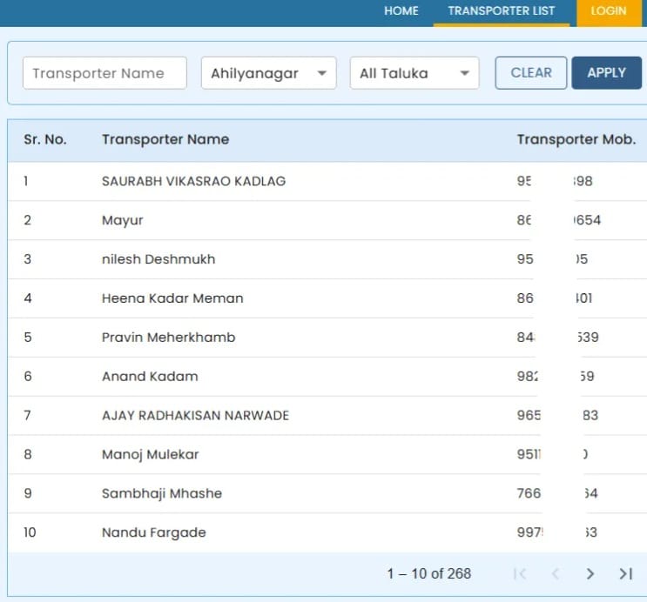This screenshot has width=647, height=602.
Task: Click mobile number in Sambhaji Mhashe row
Action: pos(557,493)
